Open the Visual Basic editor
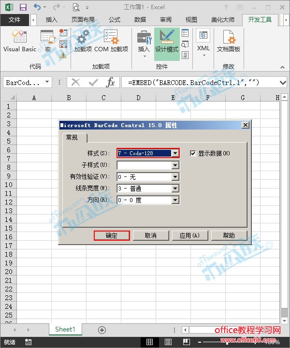 [19, 42]
